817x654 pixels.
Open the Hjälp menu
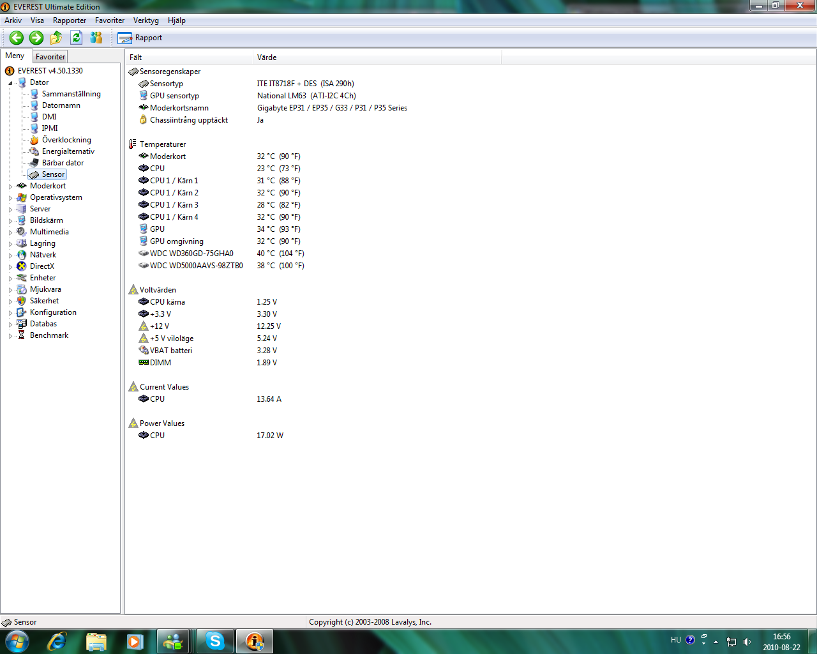click(177, 20)
